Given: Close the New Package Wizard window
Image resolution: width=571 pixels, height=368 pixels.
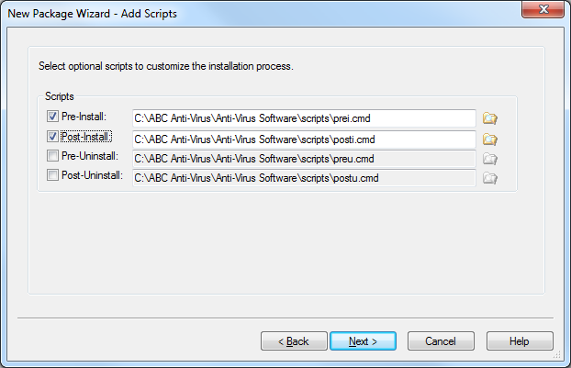Looking at the screenshot, I should click(x=543, y=9).
